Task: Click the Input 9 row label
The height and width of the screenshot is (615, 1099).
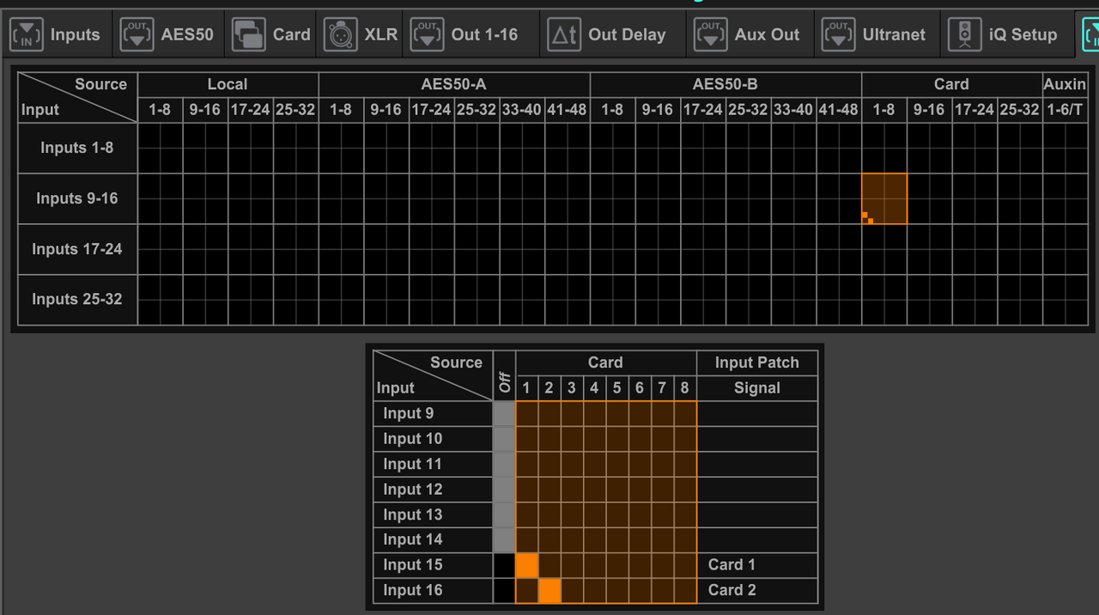Action: (434, 413)
